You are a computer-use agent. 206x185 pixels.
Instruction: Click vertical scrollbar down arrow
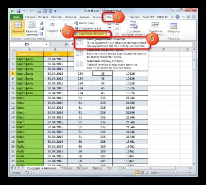tap(194, 164)
